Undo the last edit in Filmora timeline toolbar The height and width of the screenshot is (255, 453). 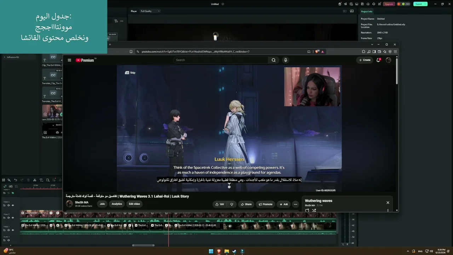click(x=16, y=180)
